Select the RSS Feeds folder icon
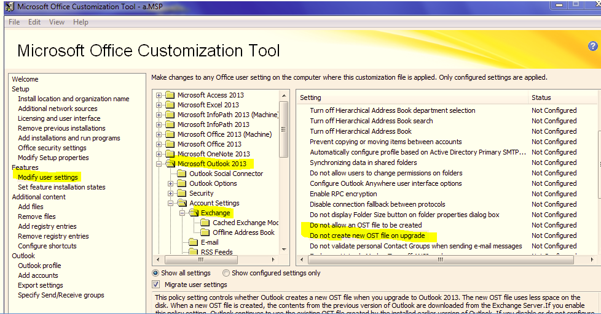This screenshot has height=314, width=601. 194,251
